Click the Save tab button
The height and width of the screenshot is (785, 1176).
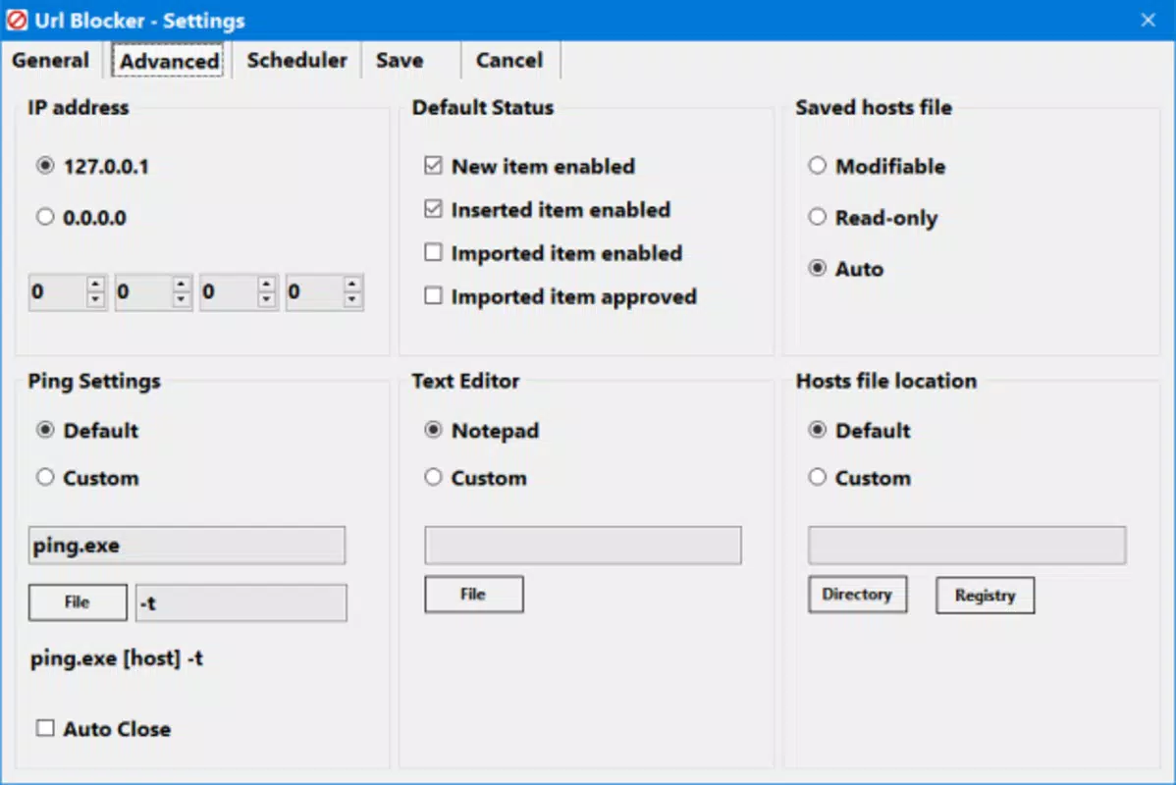tap(400, 60)
